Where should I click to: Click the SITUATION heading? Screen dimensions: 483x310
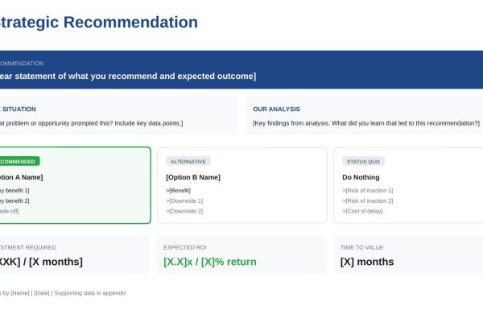[x=19, y=109]
